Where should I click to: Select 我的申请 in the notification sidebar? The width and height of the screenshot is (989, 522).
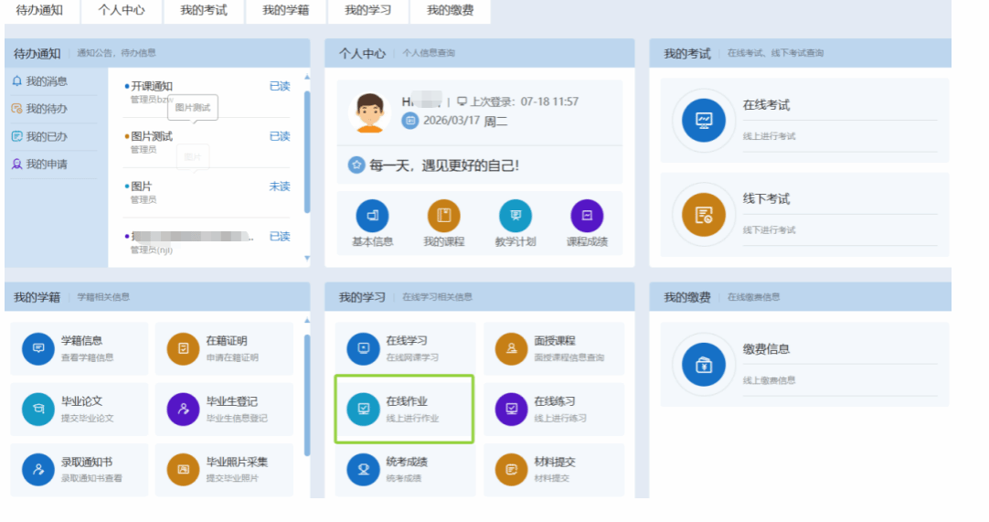pos(46,165)
